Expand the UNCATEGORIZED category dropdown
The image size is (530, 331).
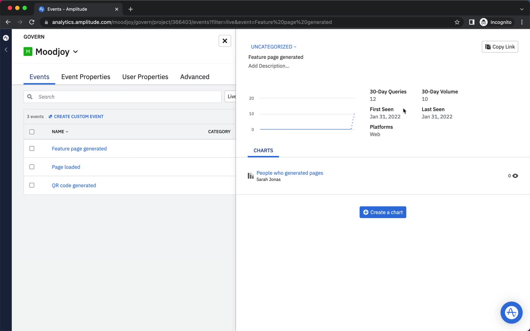click(274, 47)
